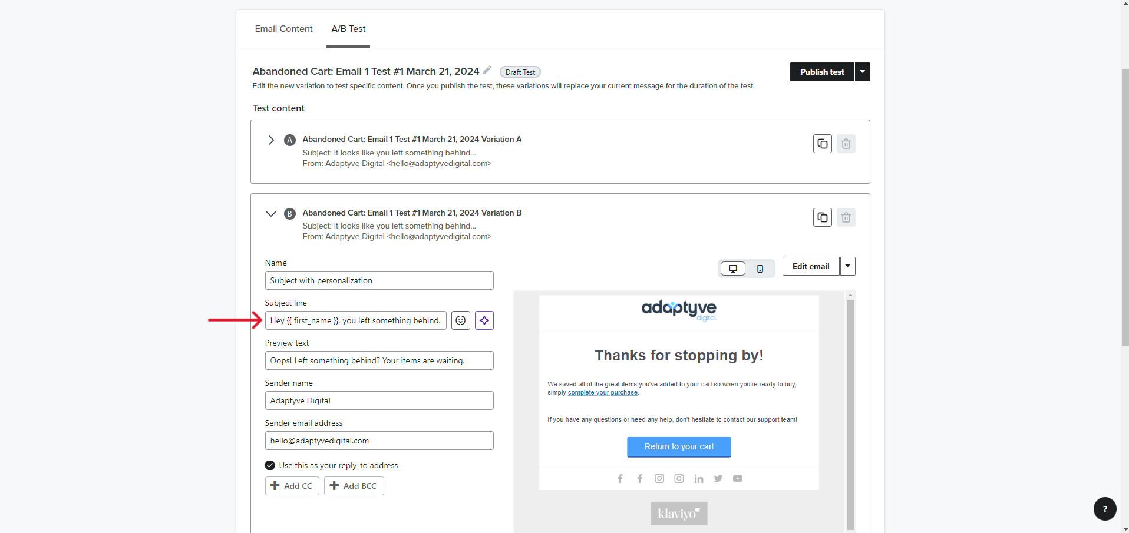Open the Edit email dropdown arrow

click(847, 266)
